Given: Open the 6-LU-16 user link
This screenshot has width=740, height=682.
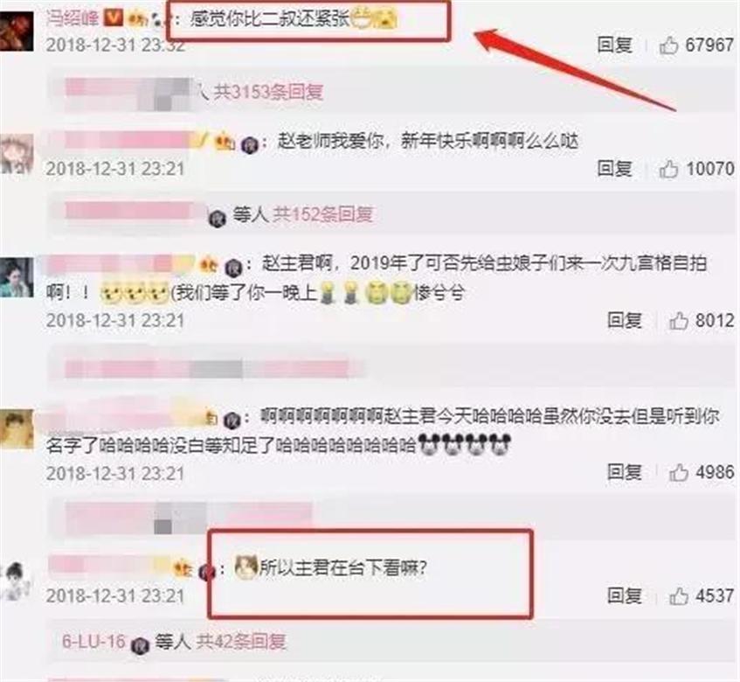Looking at the screenshot, I should click(x=93, y=642).
